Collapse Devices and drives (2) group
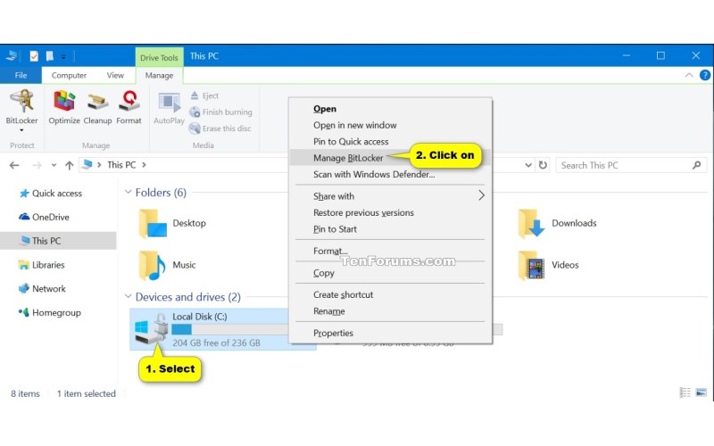Image resolution: width=714 pixels, height=446 pixels. [128, 296]
